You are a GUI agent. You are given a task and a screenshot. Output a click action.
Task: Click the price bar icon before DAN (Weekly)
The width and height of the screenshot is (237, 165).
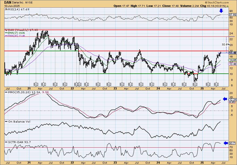(x=6, y=30)
